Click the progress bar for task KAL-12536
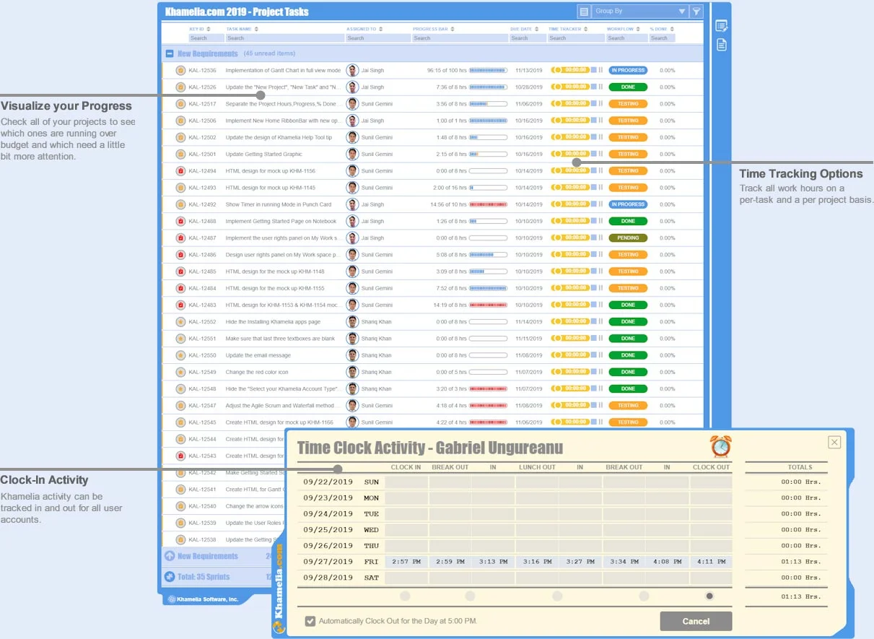The image size is (874, 639). tap(488, 70)
